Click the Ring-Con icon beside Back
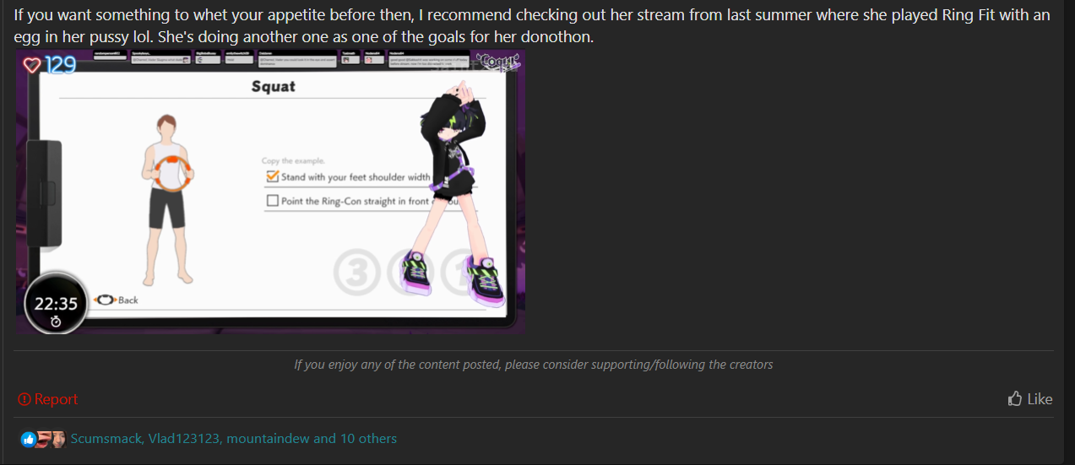This screenshot has height=465, width=1075. [106, 300]
